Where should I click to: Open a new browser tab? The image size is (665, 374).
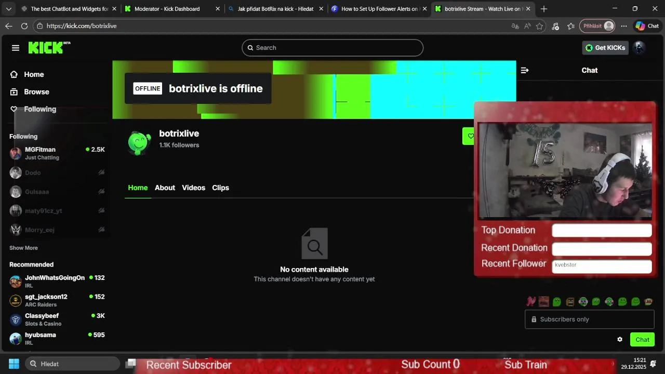(543, 9)
